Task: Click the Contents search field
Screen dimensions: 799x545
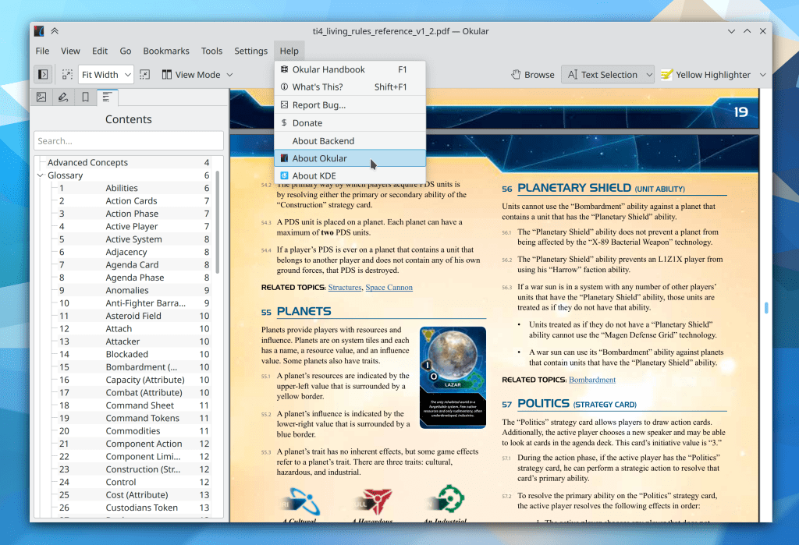Action: [129, 141]
